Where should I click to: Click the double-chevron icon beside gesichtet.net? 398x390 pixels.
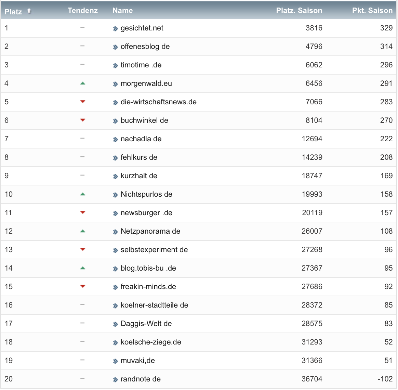(116, 29)
